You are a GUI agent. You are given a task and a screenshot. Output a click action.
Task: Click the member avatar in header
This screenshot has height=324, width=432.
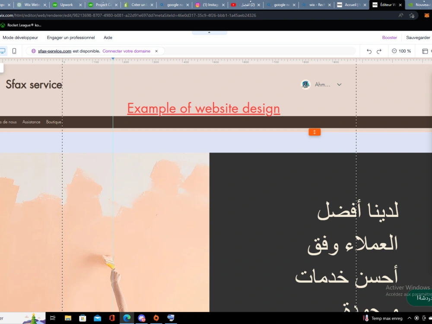[x=305, y=85]
